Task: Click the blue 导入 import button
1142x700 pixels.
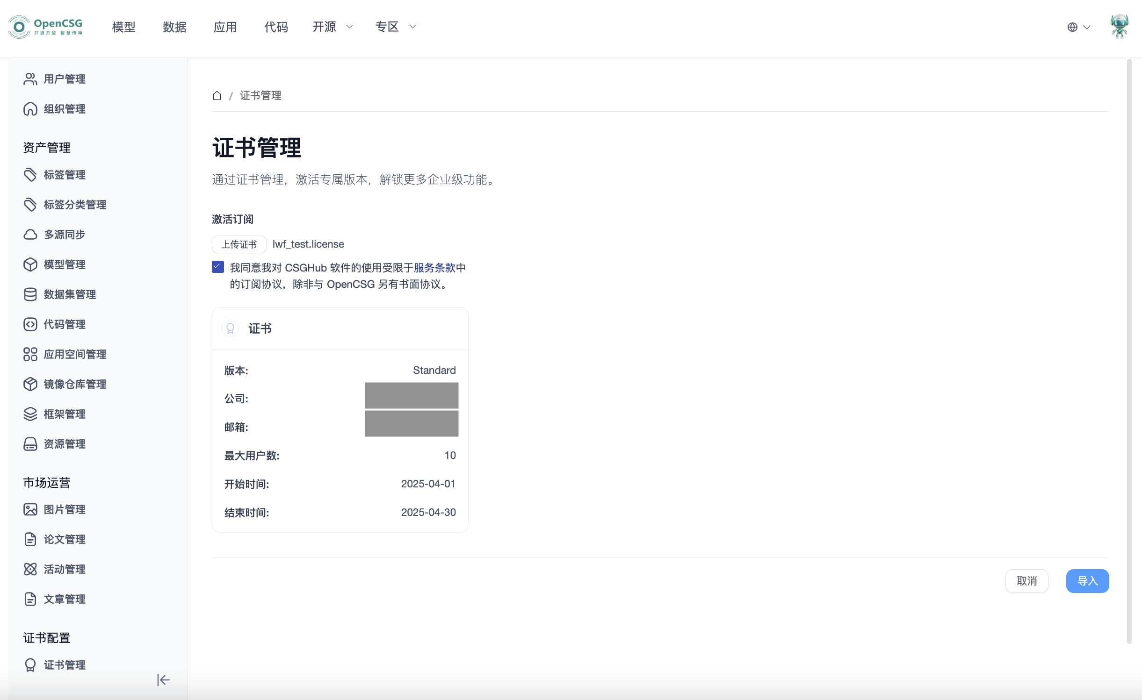Action: coord(1087,581)
